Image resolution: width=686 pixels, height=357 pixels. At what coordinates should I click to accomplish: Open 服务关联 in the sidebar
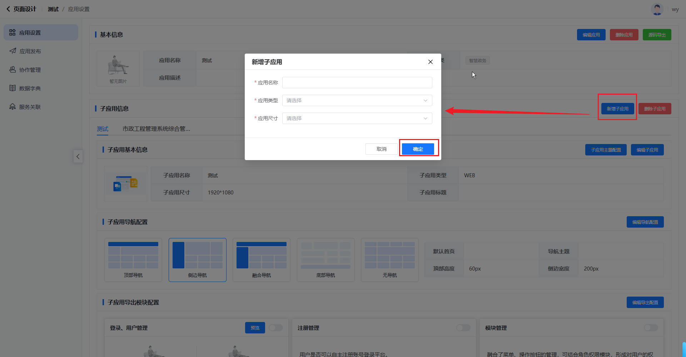[x=30, y=107]
